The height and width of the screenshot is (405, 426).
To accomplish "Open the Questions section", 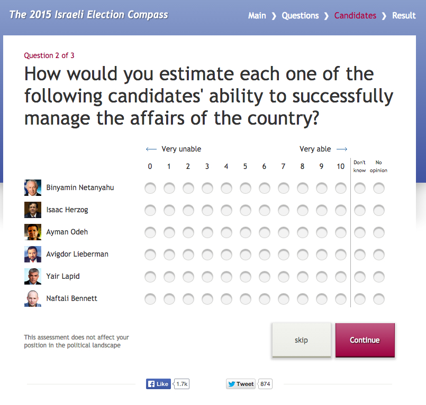I will [x=300, y=15].
